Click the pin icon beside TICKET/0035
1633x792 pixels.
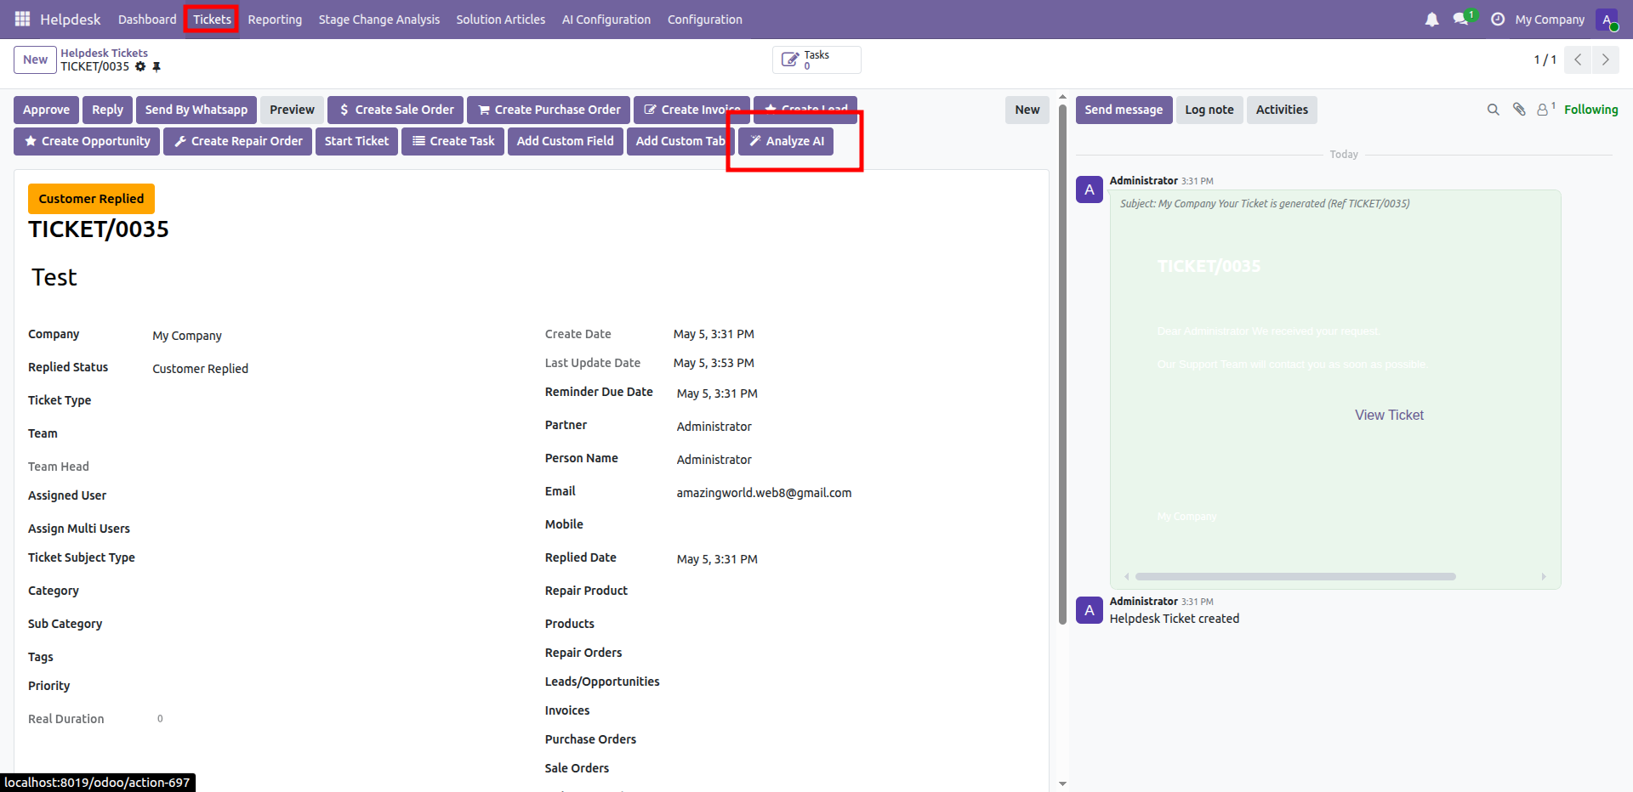coord(156,66)
